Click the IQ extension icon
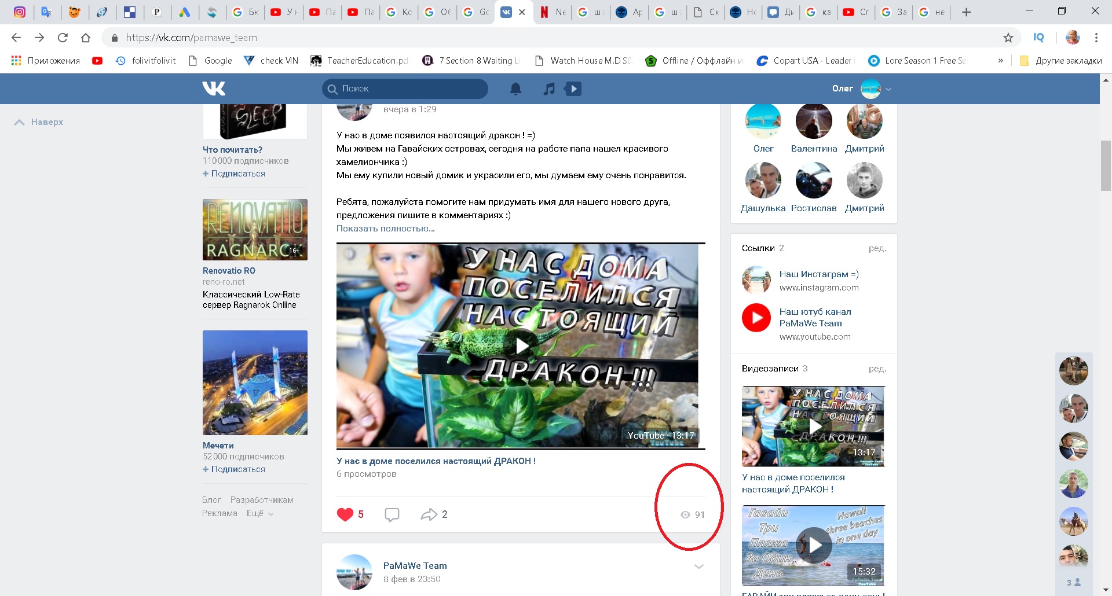This screenshot has height=596, width=1112. (x=1039, y=38)
